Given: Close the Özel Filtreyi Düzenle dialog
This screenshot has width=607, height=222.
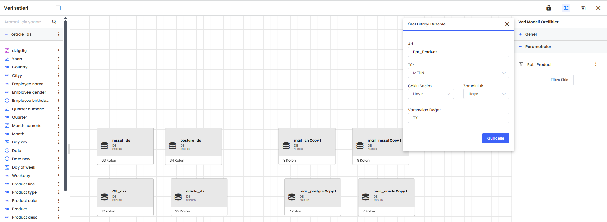Looking at the screenshot, I should [x=507, y=24].
